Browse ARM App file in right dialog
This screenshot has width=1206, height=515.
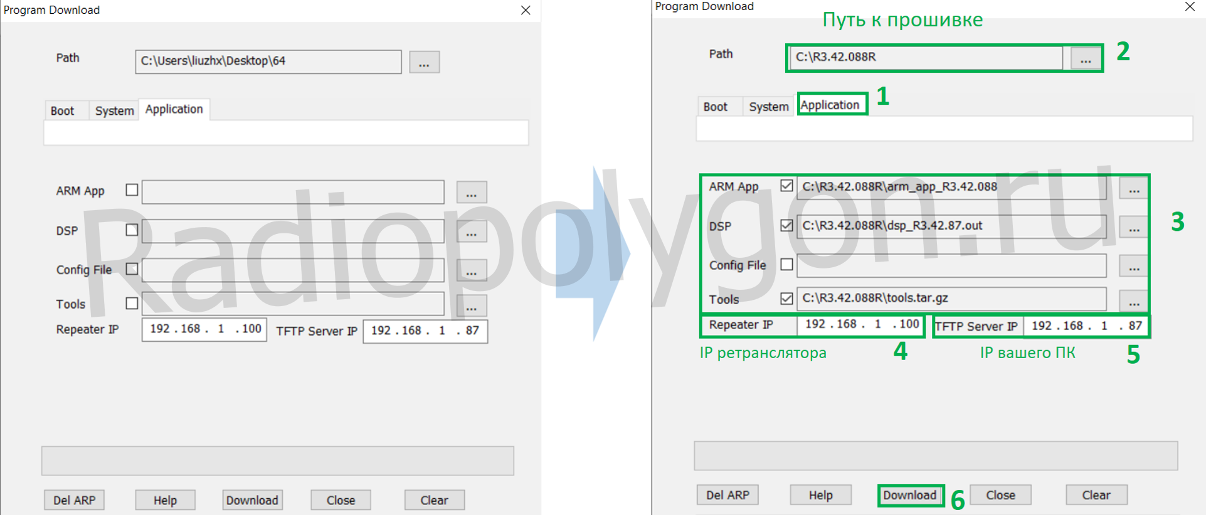click(1133, 188)
